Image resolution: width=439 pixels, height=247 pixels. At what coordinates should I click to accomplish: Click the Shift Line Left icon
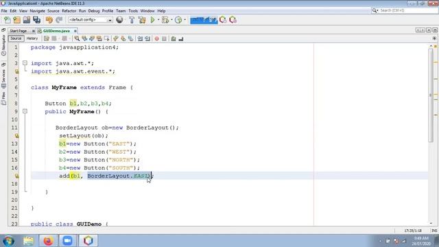(140, 38)
